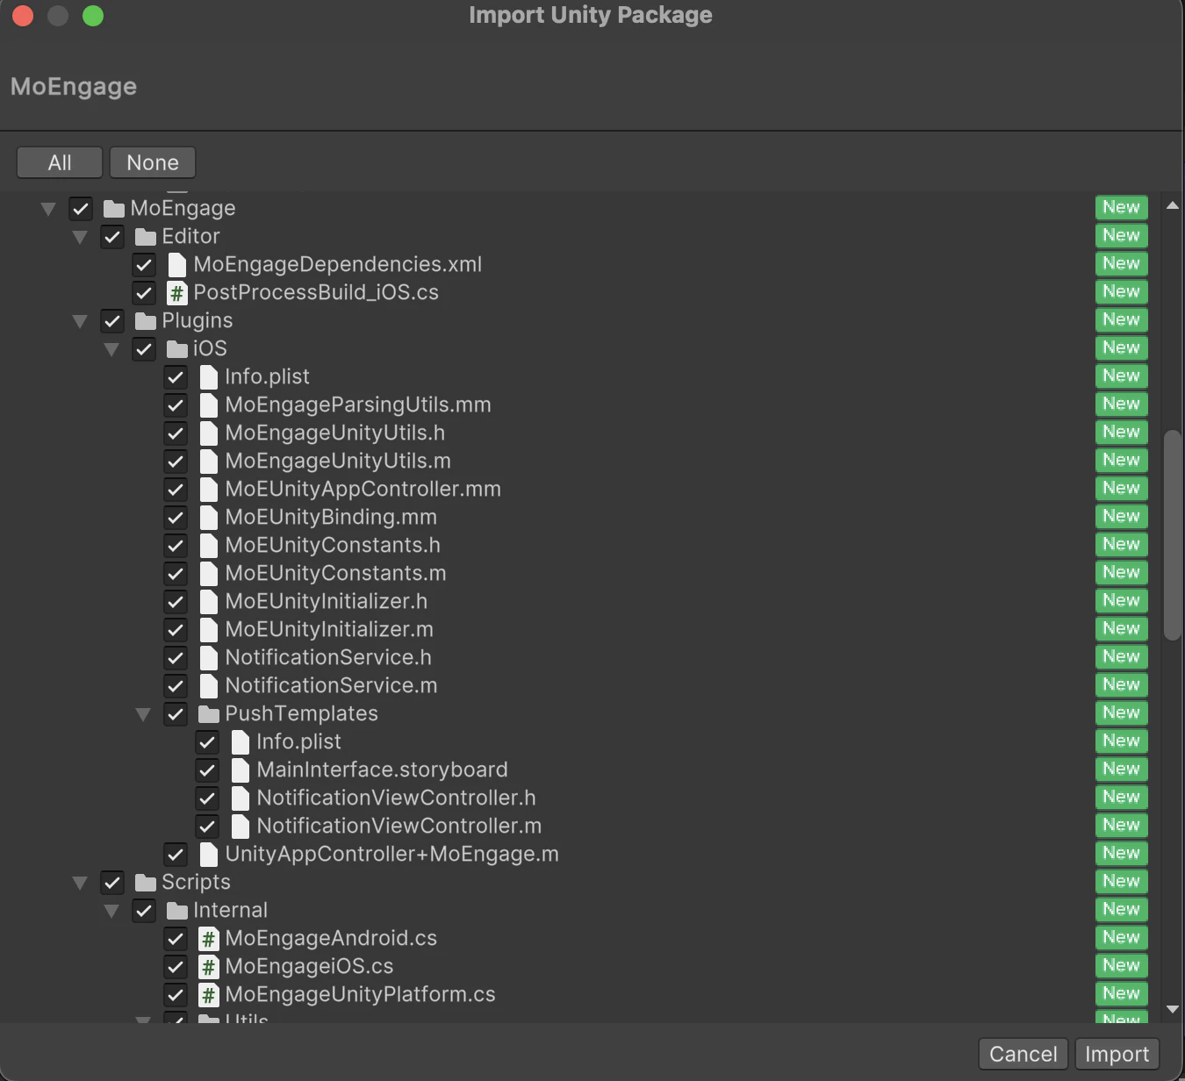Image resolution: width=1185 pixels, height=1081 pixels.
Task: Click the C# icon beside MoEngageAndroid.cs
Action: click(x=208, y=938)
